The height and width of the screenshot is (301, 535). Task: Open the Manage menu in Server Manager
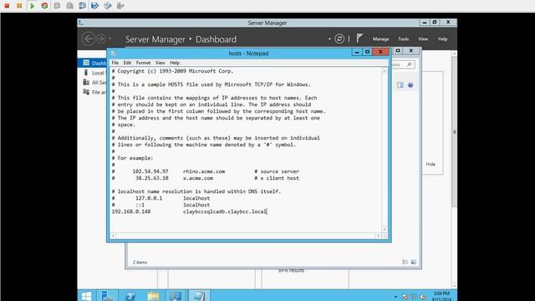coord(381,39)
